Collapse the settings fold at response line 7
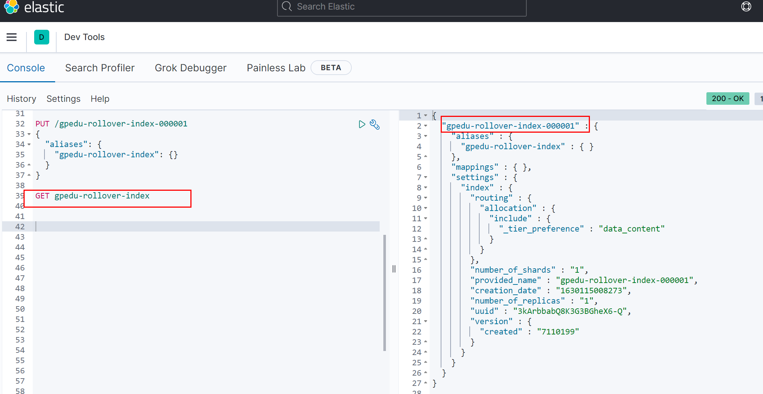This screenshot has height=394, width=763. [x=426, y=178]
